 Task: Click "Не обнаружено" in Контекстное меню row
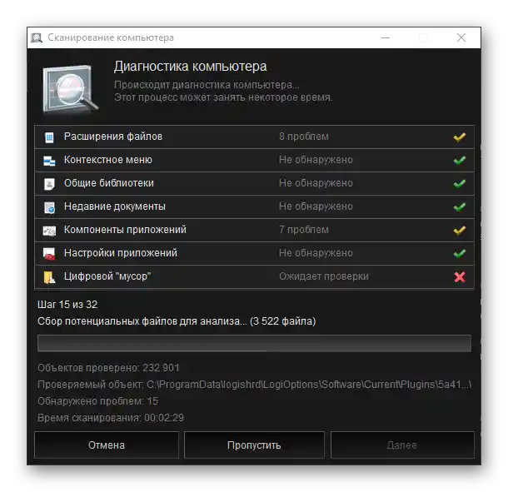[316, 160]
